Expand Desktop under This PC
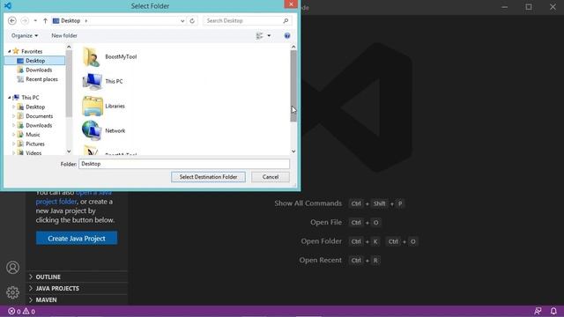This screenshot has width=564, height=317. (14, 107)
